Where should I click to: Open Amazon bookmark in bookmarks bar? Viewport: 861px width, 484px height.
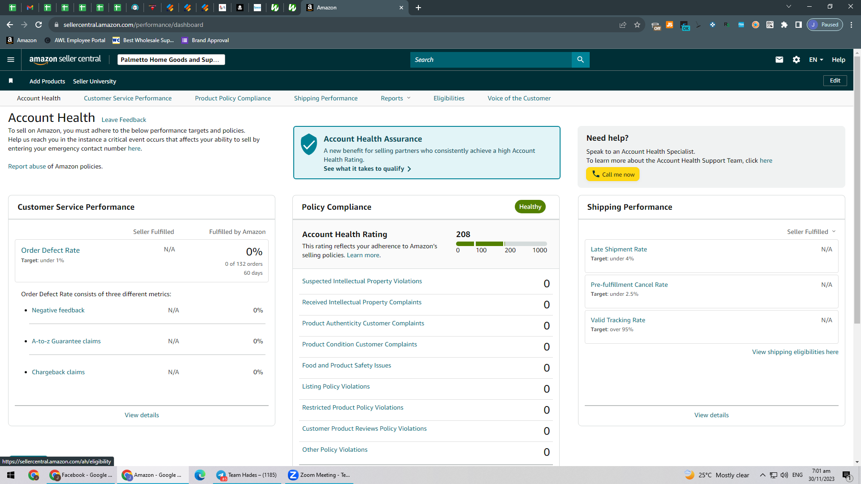(x=22, y=40)
